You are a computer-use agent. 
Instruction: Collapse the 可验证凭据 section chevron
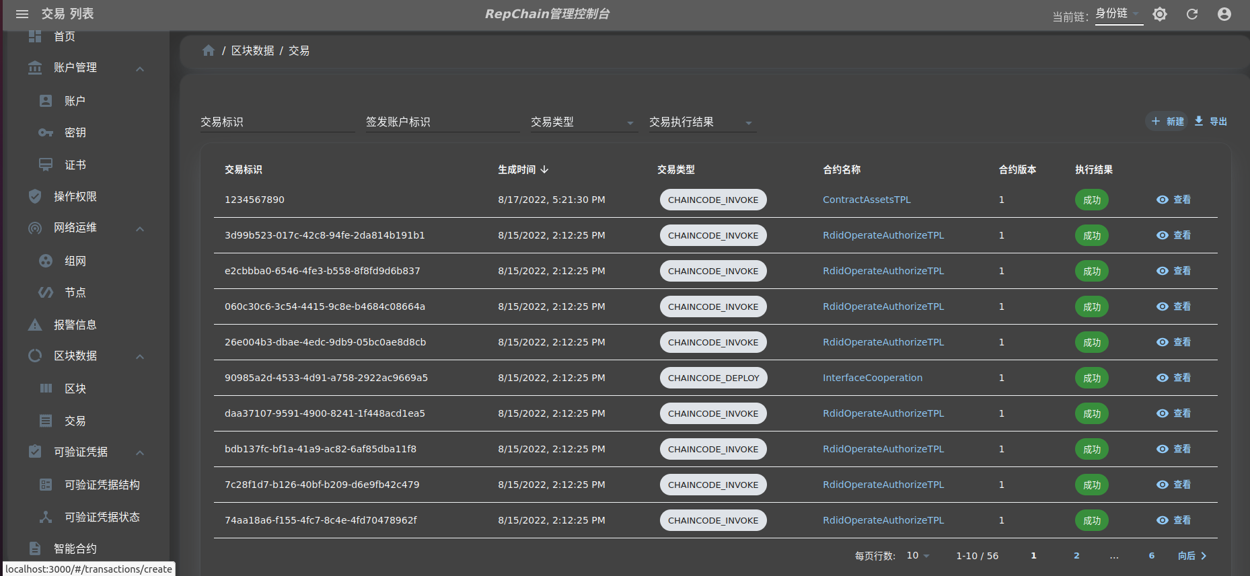[x=140, y=452]
